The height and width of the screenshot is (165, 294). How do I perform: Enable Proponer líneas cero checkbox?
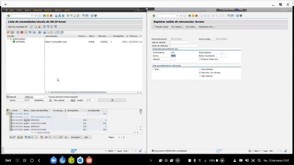point(200,59)
